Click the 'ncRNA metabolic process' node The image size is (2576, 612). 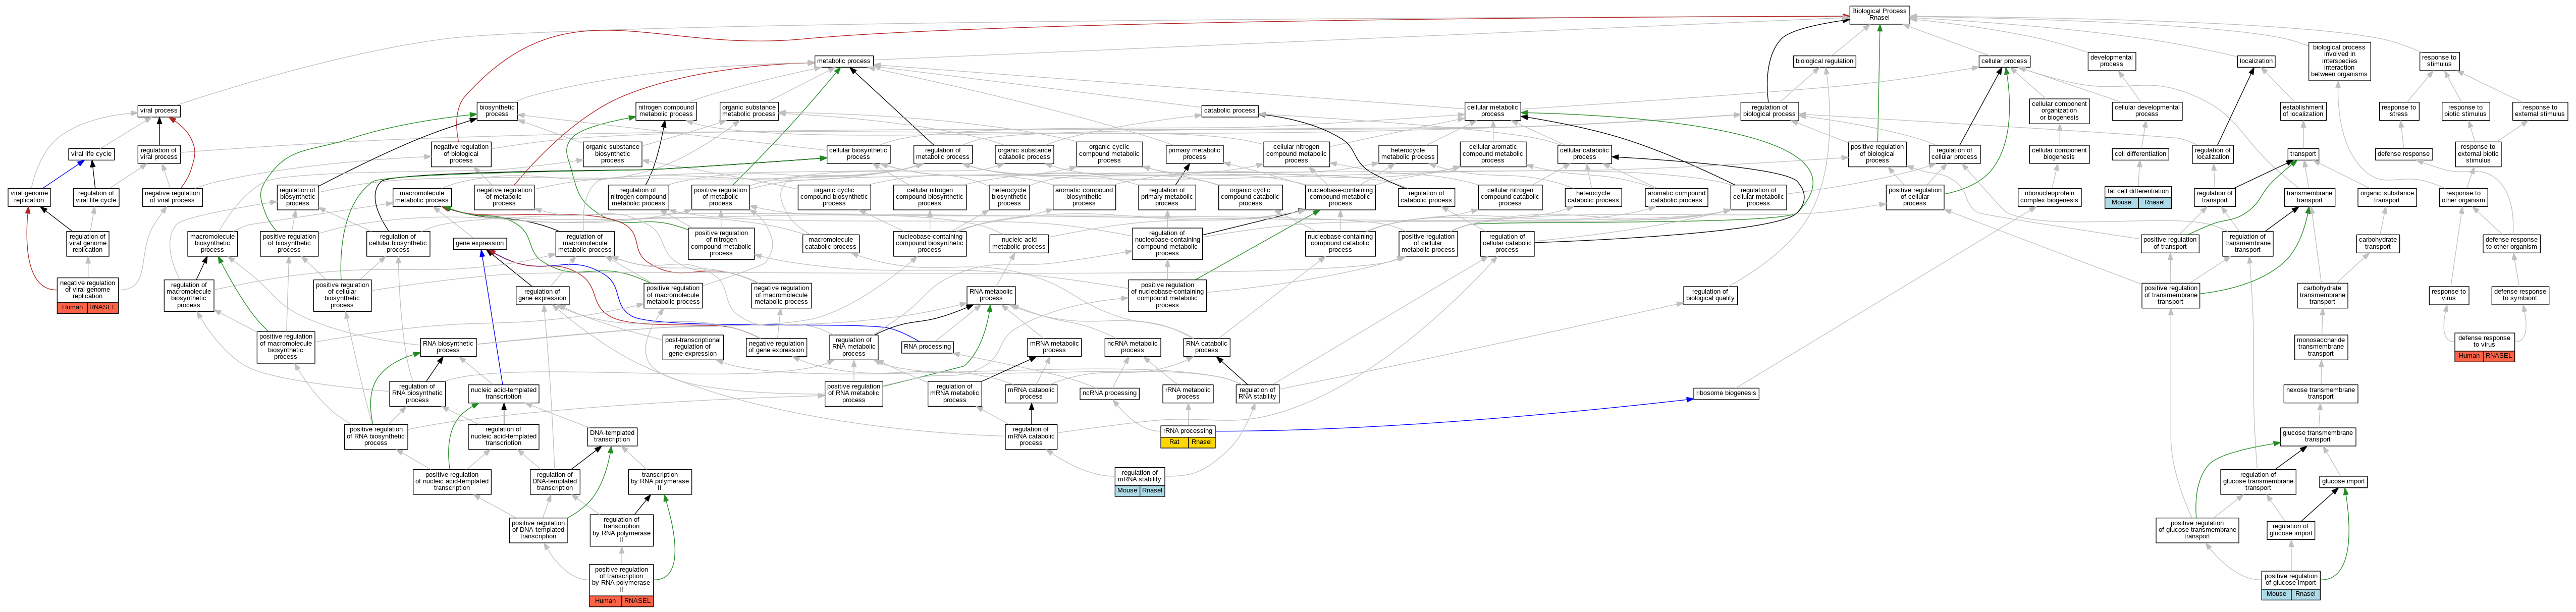[x=1132, y=347]
